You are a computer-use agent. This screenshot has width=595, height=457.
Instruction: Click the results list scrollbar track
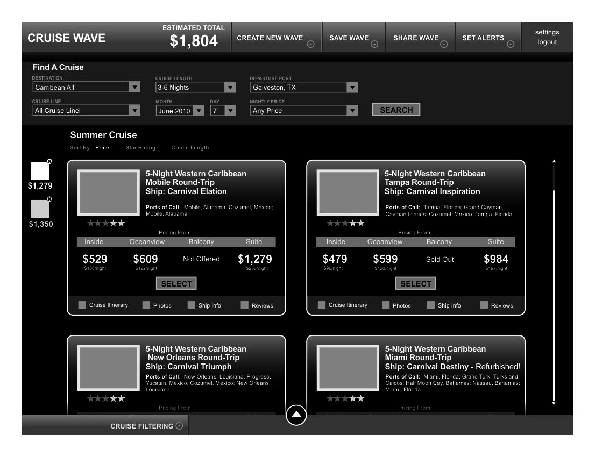[x=554, y=283]
